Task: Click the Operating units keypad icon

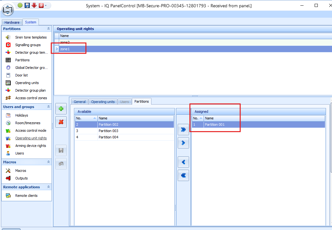Action: tap(8, 83)
